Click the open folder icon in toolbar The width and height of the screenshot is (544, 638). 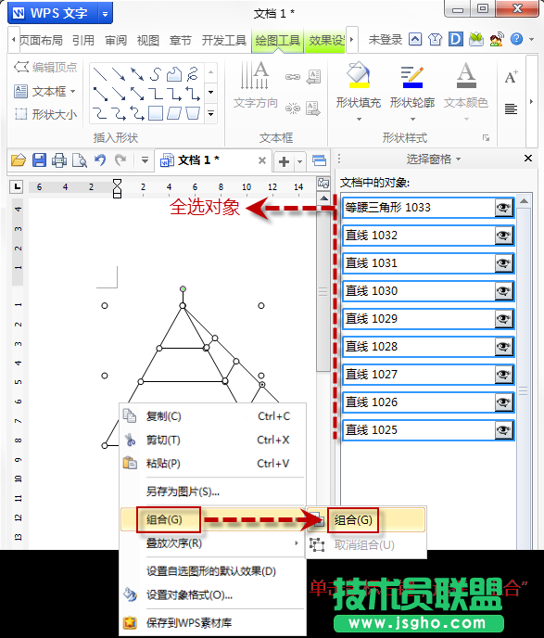coord(18,160)
